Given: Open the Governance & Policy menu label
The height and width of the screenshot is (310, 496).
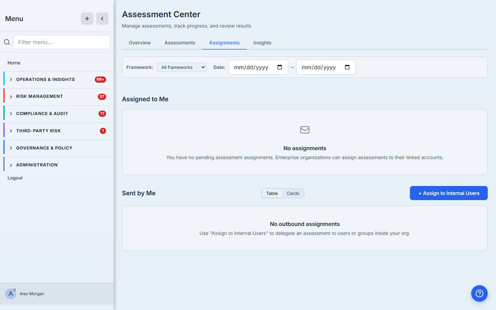Looking at the screenshot, I should click(x=44, y=148).
